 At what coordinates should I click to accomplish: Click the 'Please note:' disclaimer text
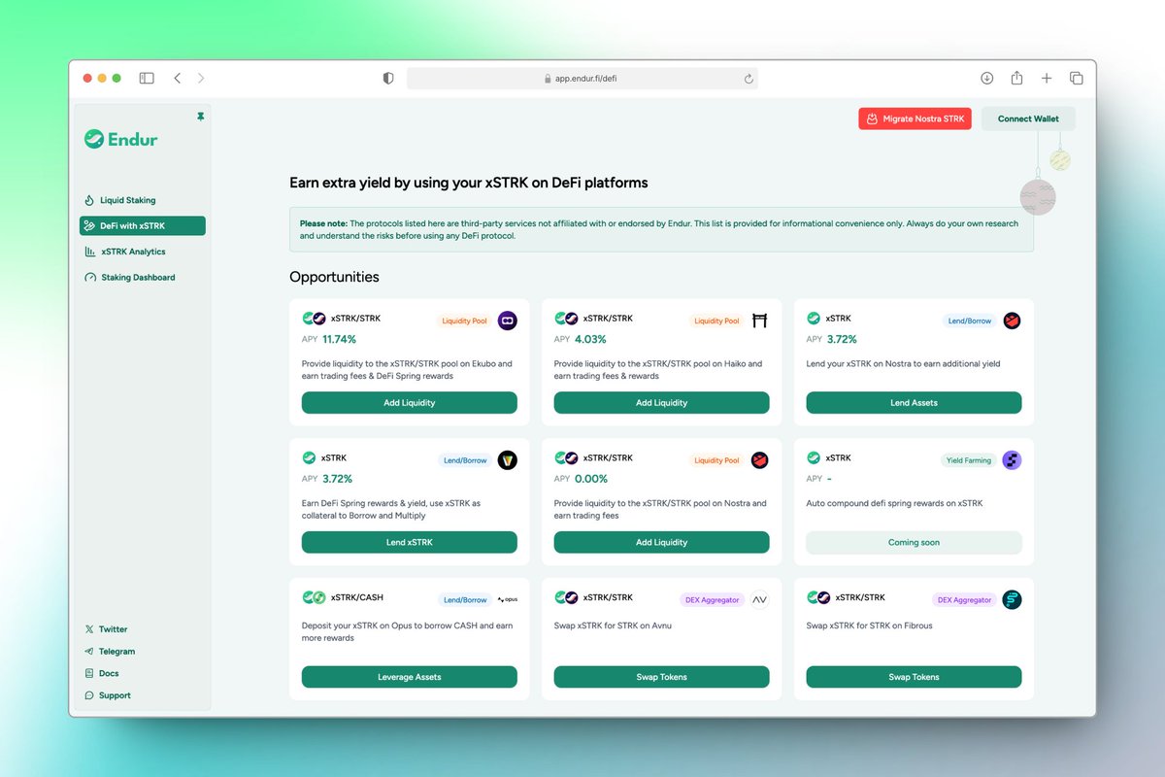coord(324,223)
